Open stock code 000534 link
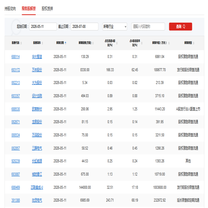 click(x=16, y=135)
